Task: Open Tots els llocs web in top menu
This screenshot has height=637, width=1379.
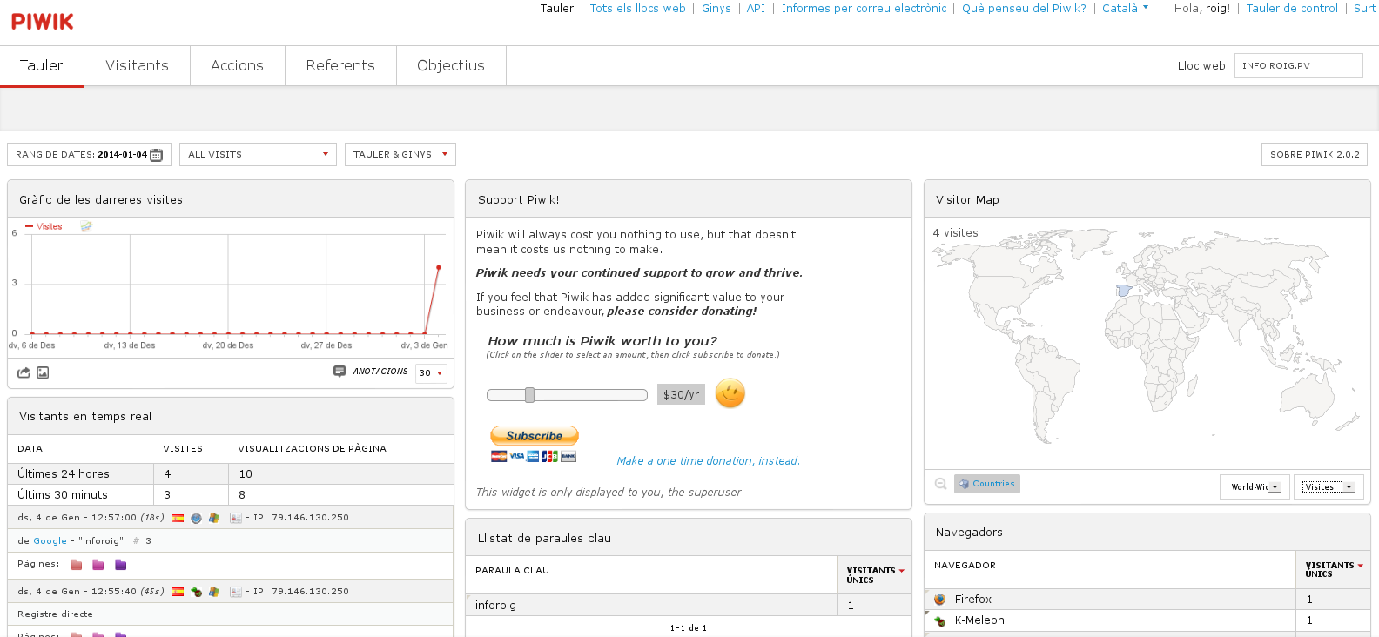Action: [x=638, y=9]
